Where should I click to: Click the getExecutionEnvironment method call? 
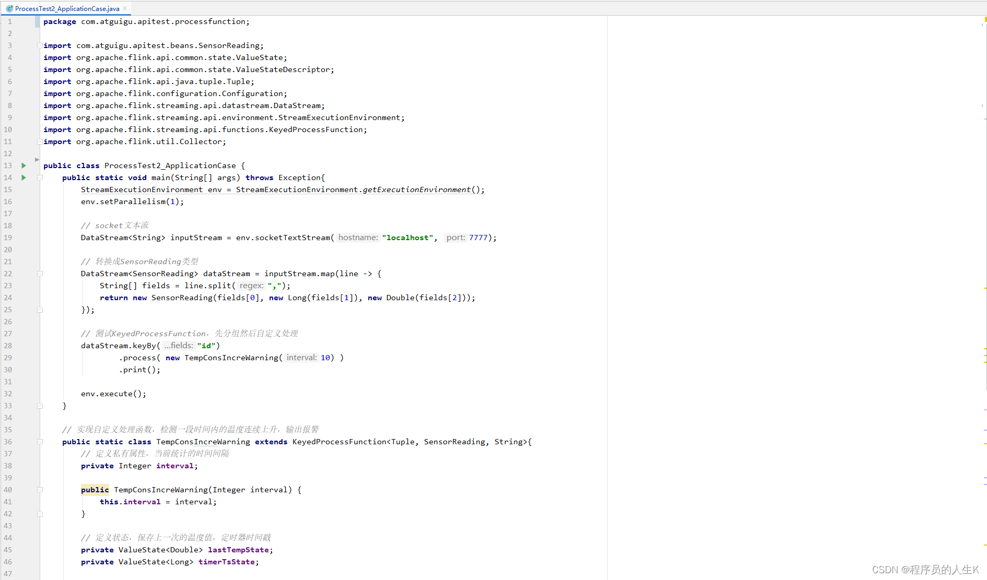[x=416, y=190]
